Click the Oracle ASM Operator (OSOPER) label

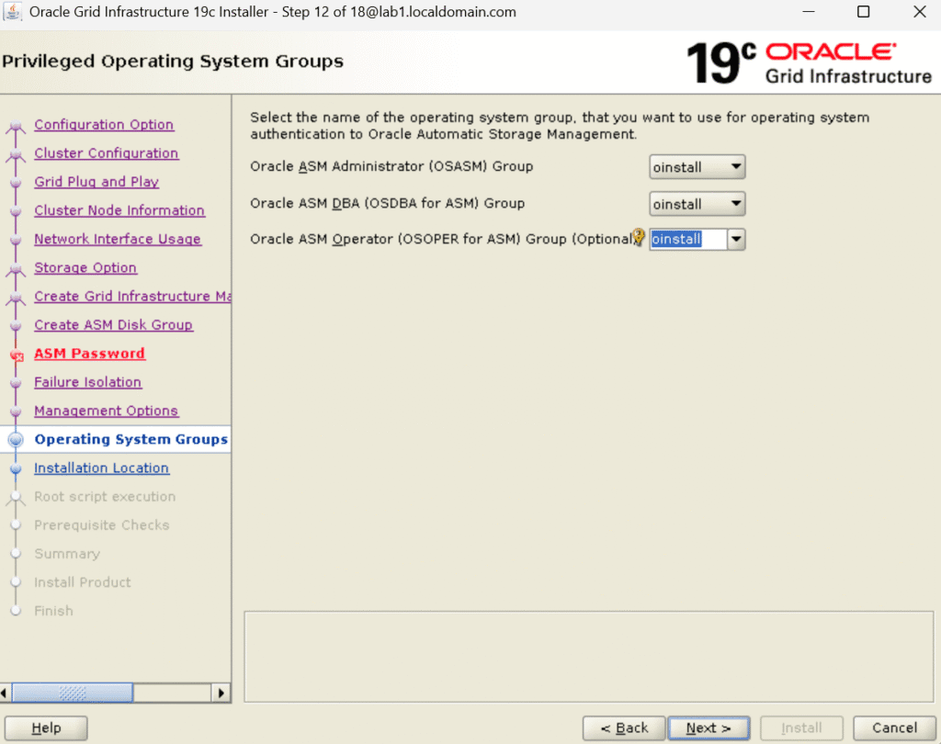[x=441, y=240]
